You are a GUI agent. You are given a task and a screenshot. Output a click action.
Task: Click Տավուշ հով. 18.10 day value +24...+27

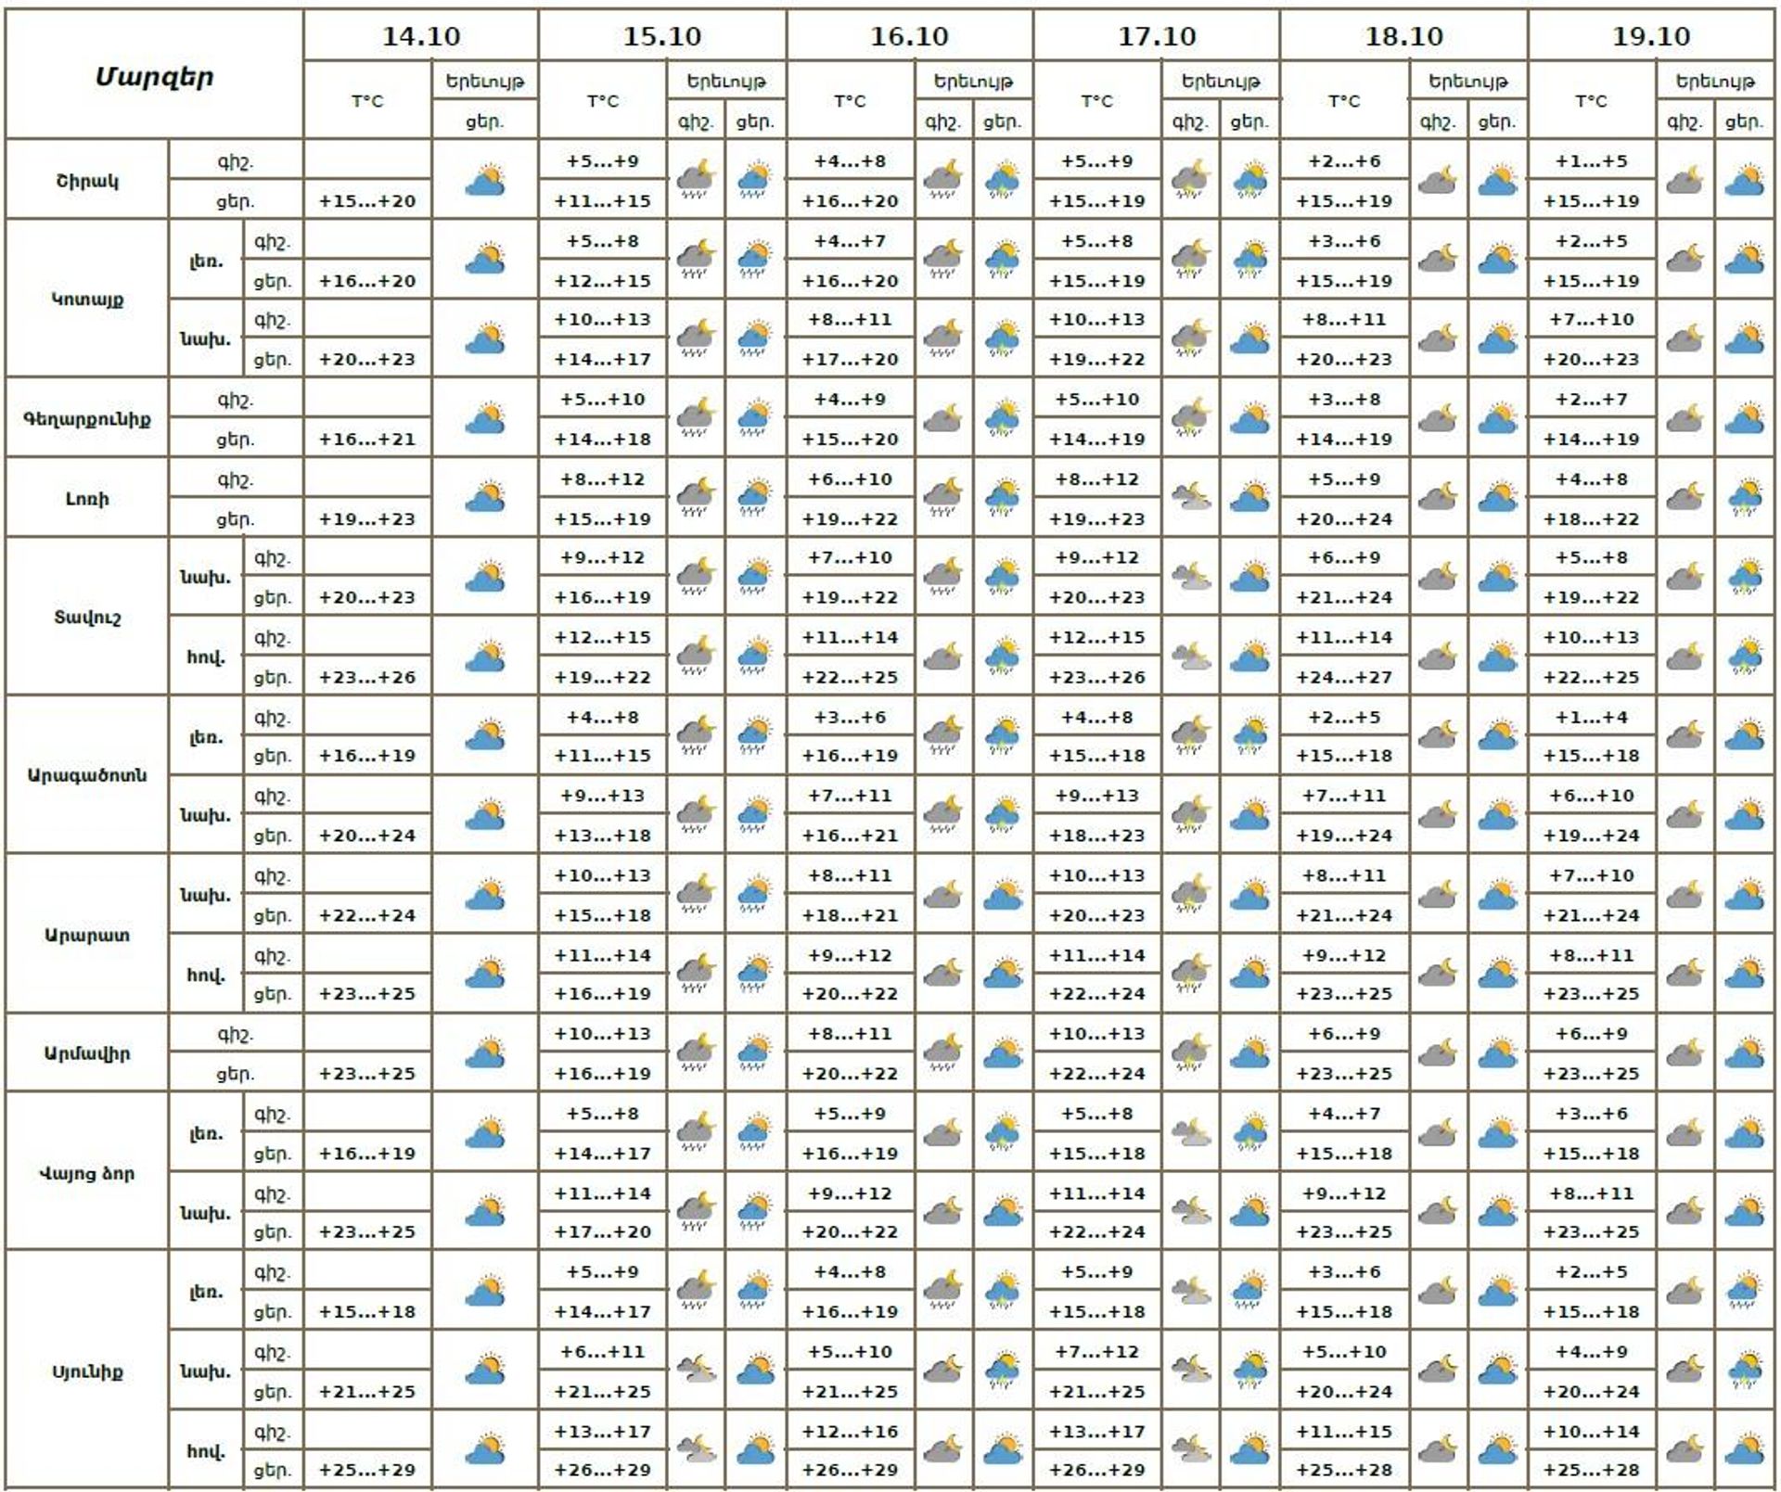1344,678
